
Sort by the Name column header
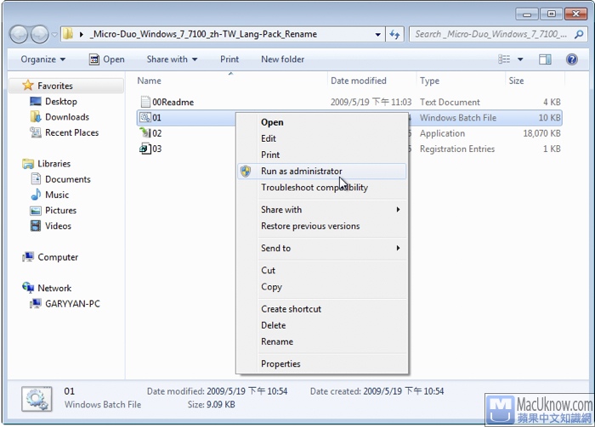click(149, 81)
